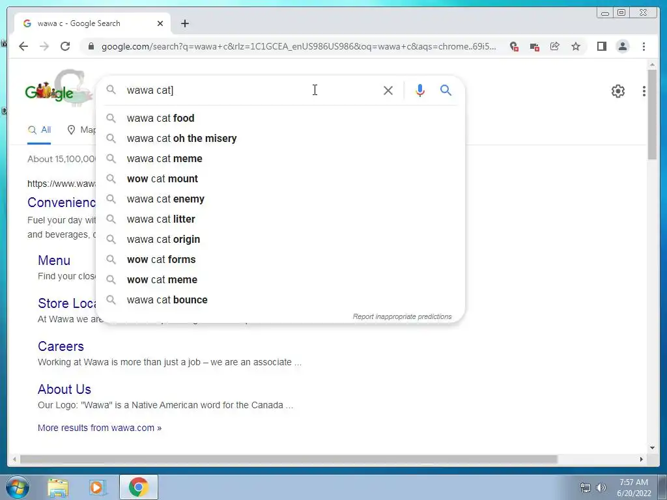The image size is (667, 500).
Task: Submit search with the blue magnifier
Action: (446, 90)
